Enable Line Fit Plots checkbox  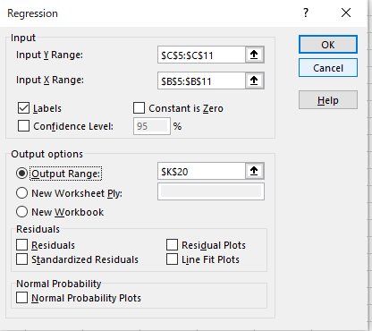click(172, 259)
